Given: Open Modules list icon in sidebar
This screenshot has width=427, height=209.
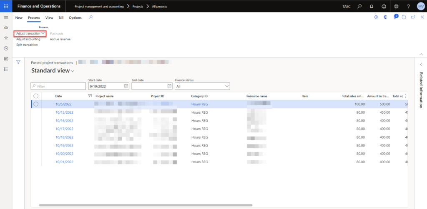Looking at the screenshot, I should 6,69.
